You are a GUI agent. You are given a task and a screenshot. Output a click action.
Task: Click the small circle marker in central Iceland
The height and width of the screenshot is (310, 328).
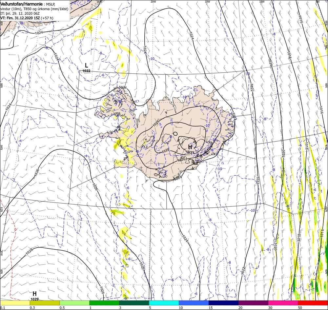click(175, 134)
